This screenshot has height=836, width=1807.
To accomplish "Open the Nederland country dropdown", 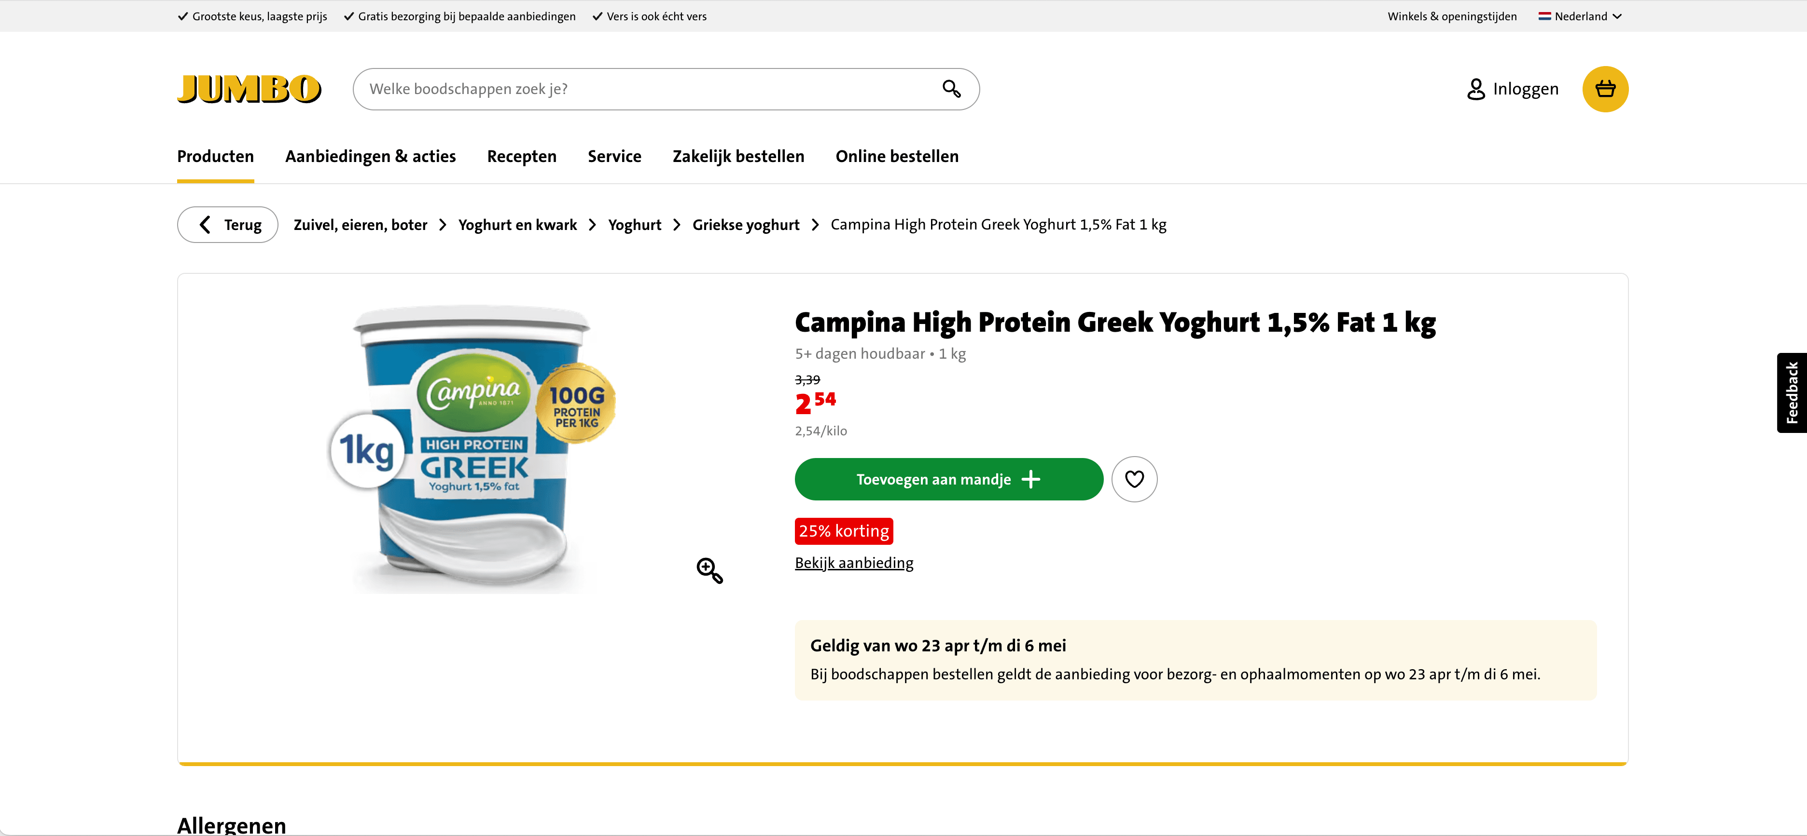I will coord(1580,16).
